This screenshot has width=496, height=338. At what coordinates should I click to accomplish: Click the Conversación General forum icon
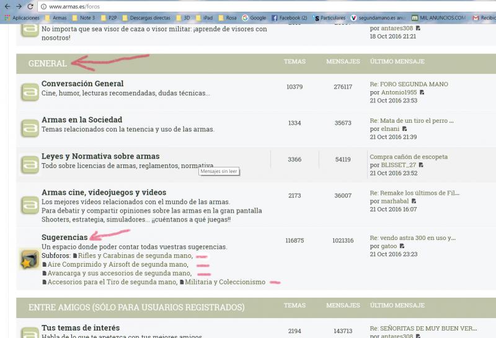click(29, 93)
